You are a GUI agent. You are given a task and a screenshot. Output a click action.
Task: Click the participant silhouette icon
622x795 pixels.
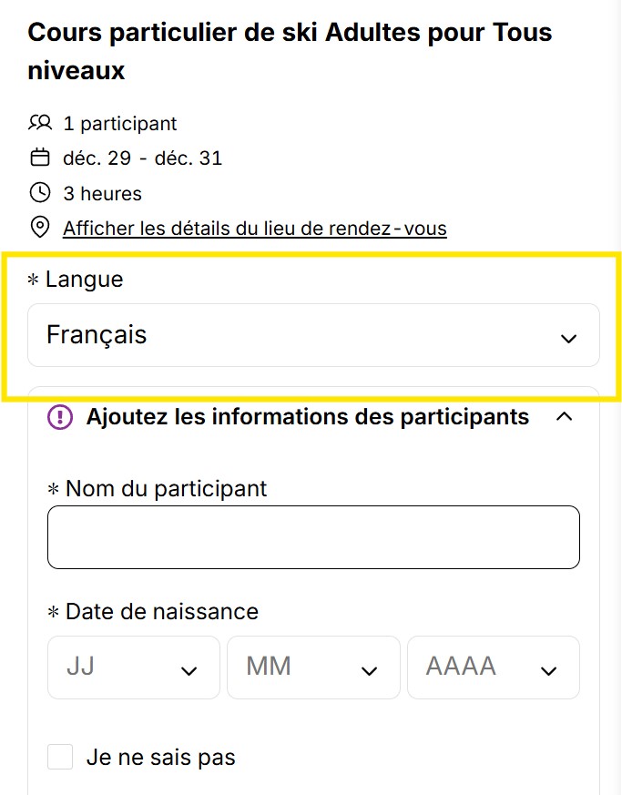40,123
